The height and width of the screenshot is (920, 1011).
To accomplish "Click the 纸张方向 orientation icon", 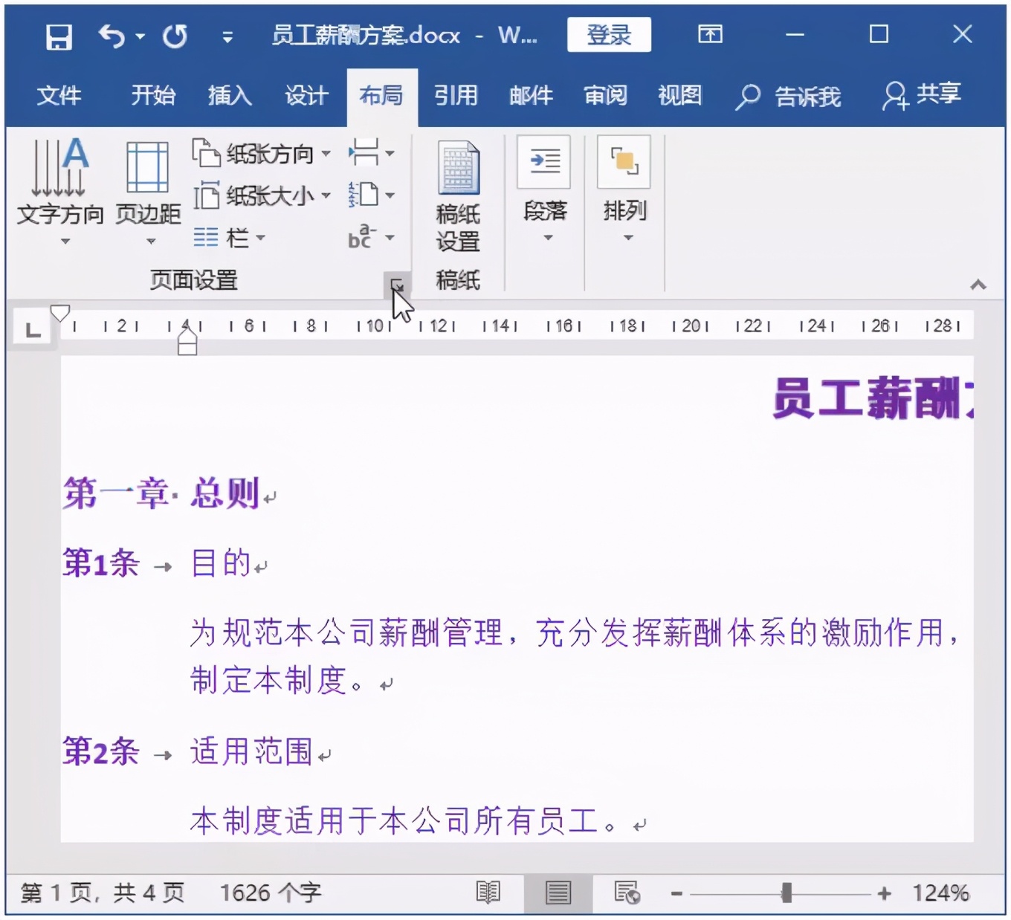I will pos(208,152).
